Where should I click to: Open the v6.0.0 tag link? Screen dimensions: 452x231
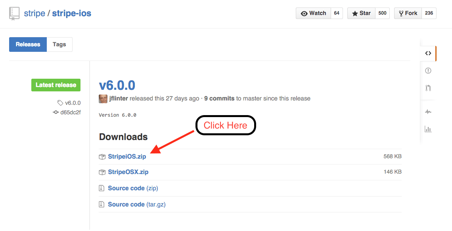coord(73,103)
